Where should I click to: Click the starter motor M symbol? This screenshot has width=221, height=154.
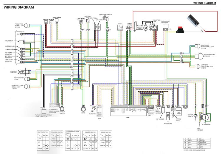click(x=146, y=28)
